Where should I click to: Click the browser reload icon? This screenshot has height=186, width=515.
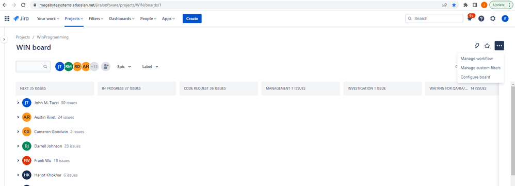tap(23, 5)
